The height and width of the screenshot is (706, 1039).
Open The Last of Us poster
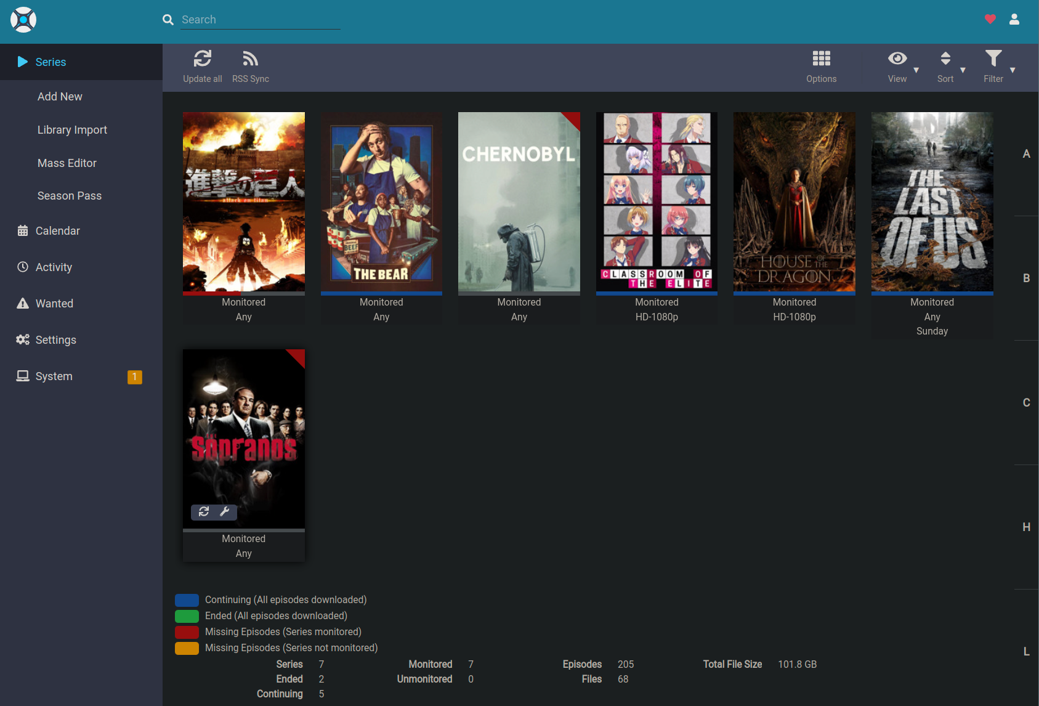932,201
